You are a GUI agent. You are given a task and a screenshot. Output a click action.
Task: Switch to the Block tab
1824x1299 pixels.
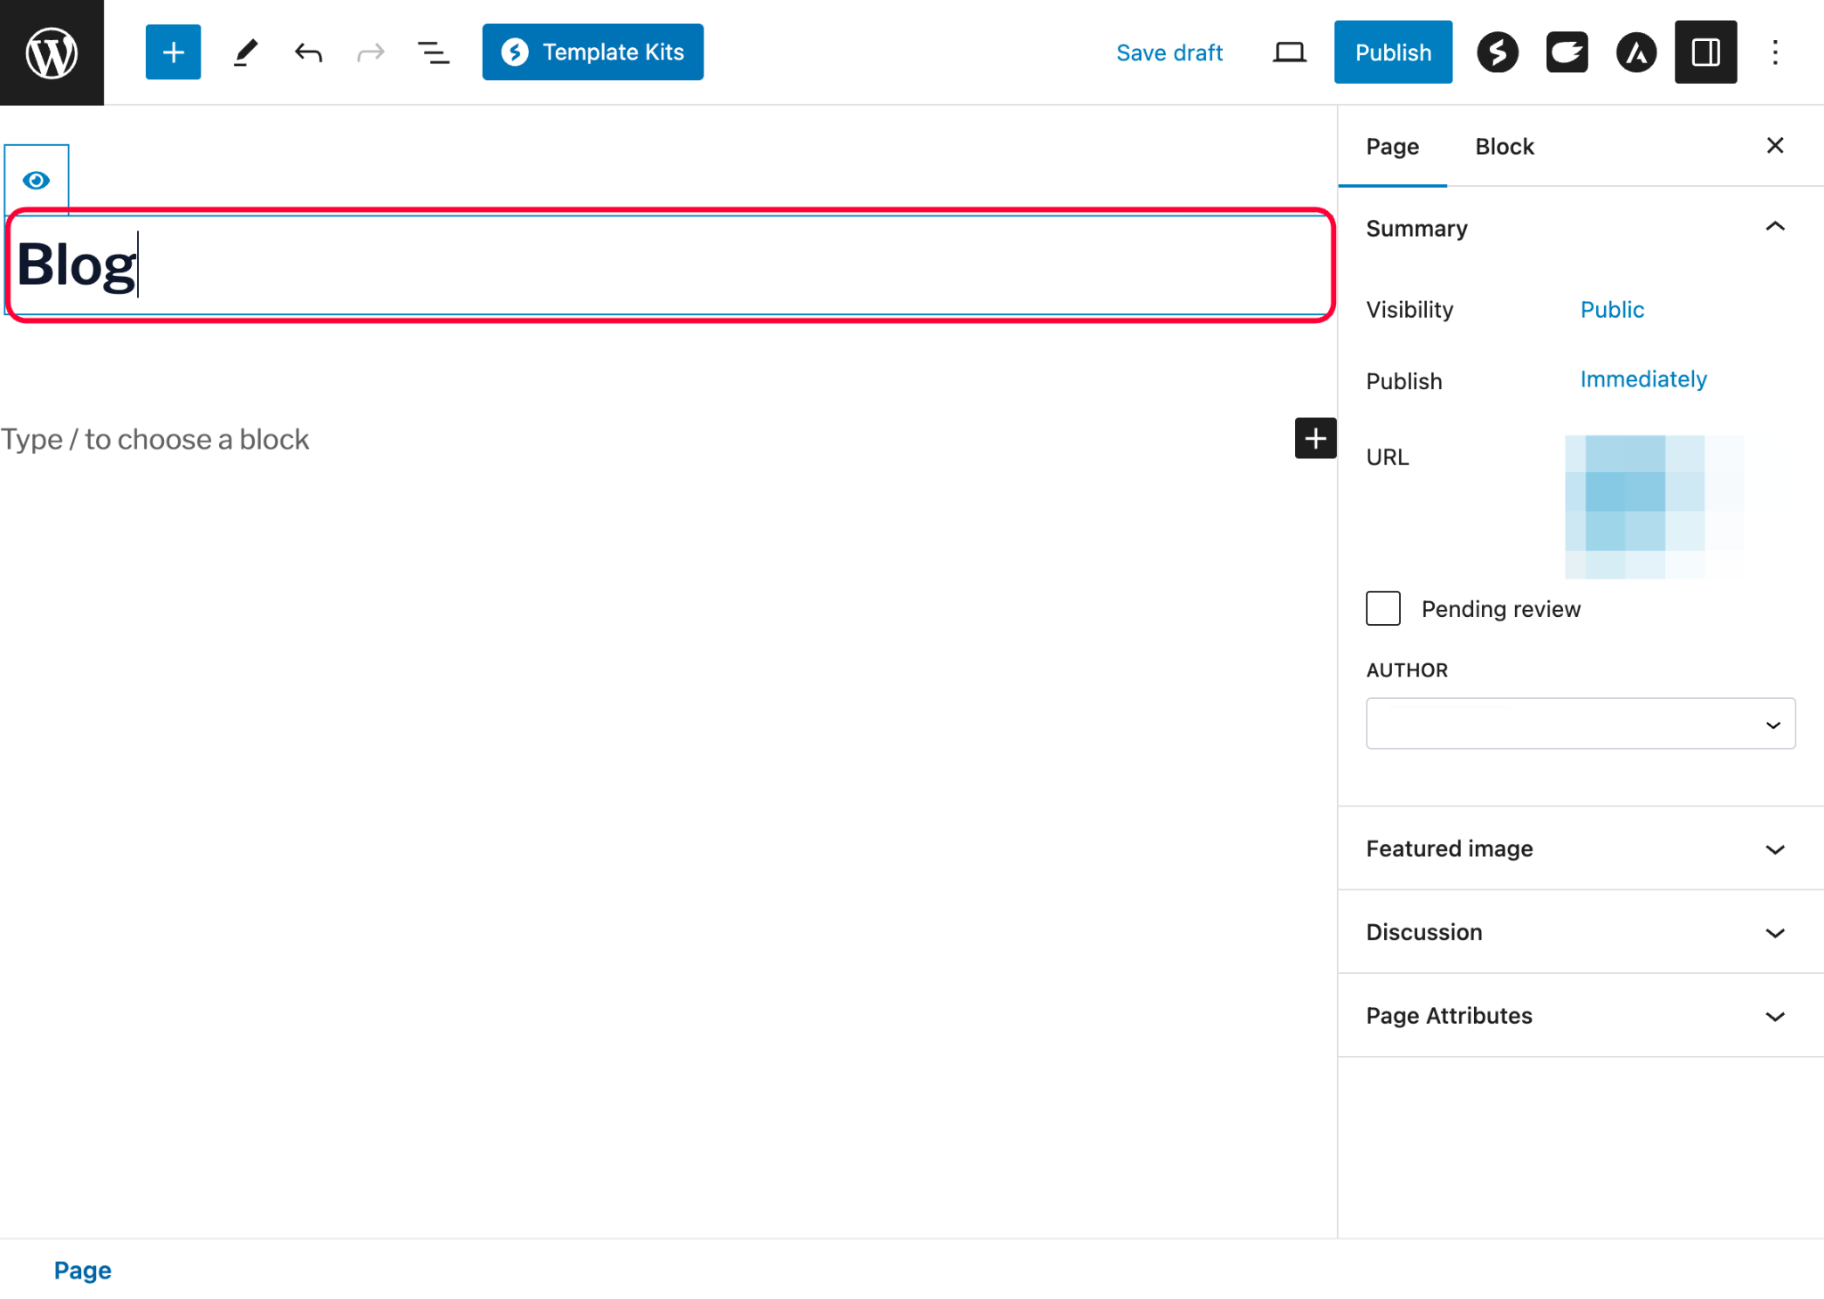1504,147
